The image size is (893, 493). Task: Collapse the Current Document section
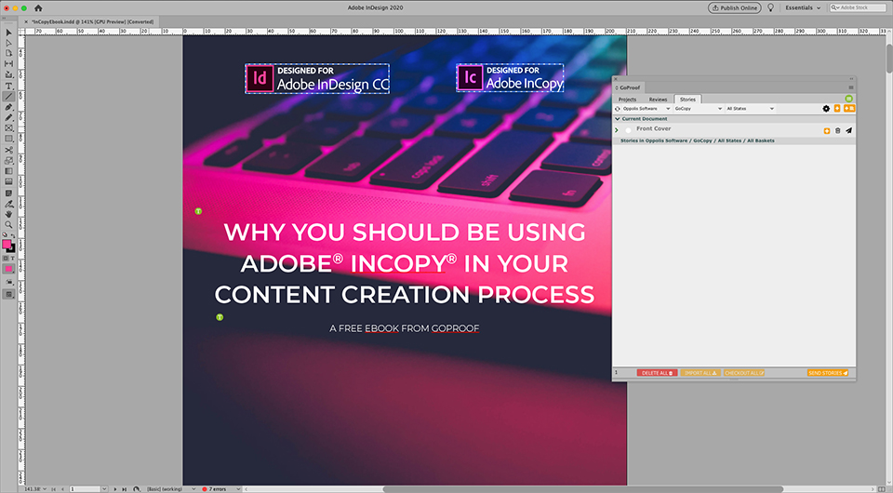[x=618, y=119]
